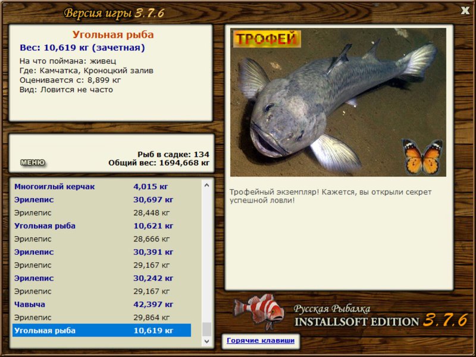Viewport: 476px width, 357px height.
Task: Click the scrollbar thumb in the fish list
Action: tap(206, 330)
